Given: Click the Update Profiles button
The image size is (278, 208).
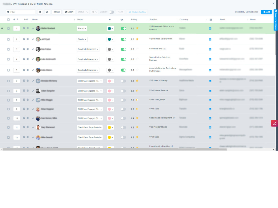Looking at the screenshot, I should pos(137,12).
